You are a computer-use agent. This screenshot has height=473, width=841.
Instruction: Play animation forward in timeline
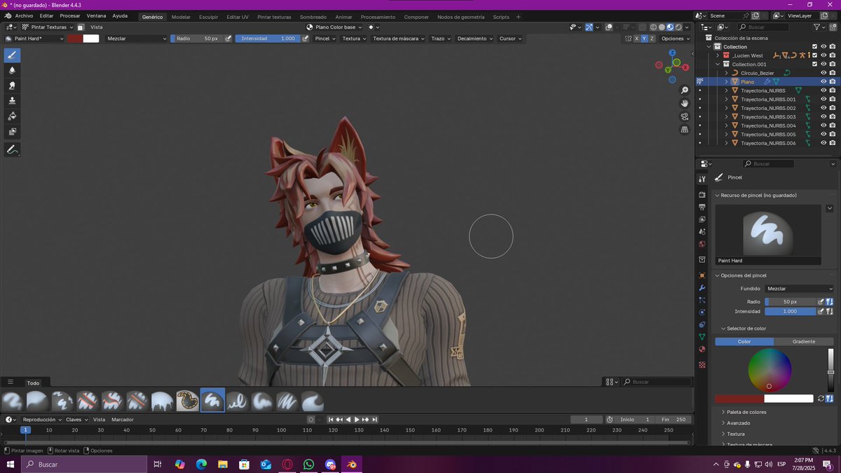pyautogui.click(x=357, y=419)
